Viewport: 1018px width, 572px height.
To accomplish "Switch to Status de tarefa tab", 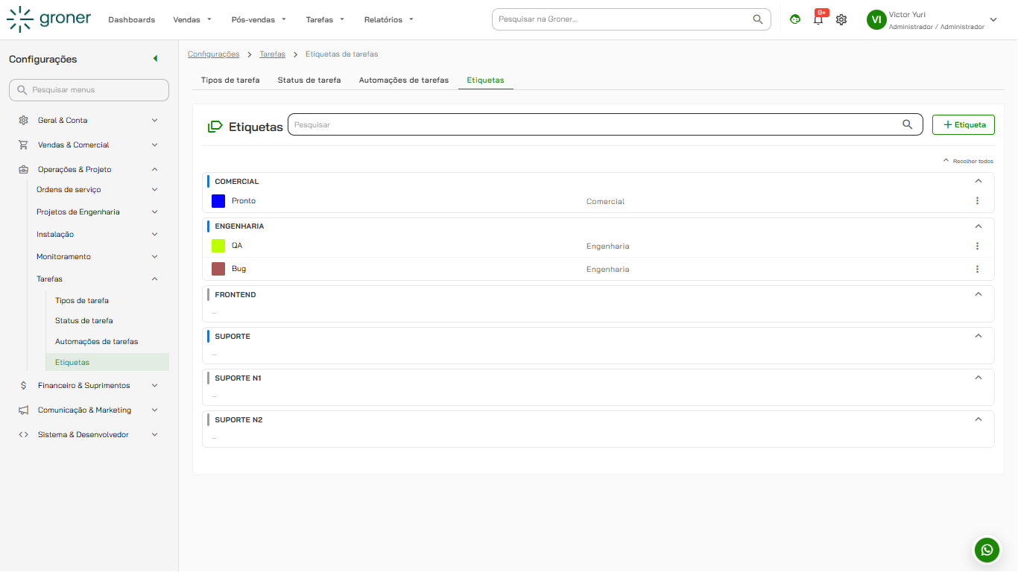I will pos(309,80).
